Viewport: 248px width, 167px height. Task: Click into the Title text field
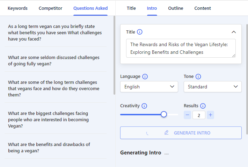point(181,48)
